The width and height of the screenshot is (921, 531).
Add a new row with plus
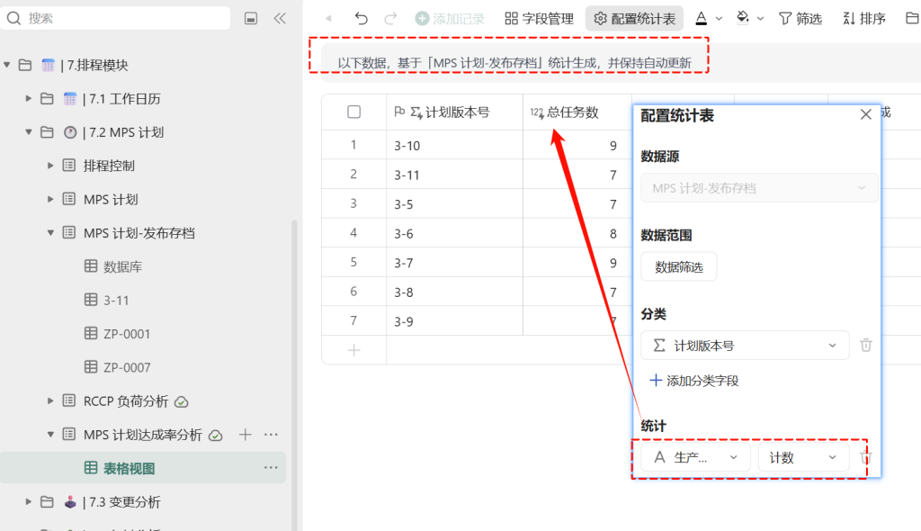(x=353, y=350)
